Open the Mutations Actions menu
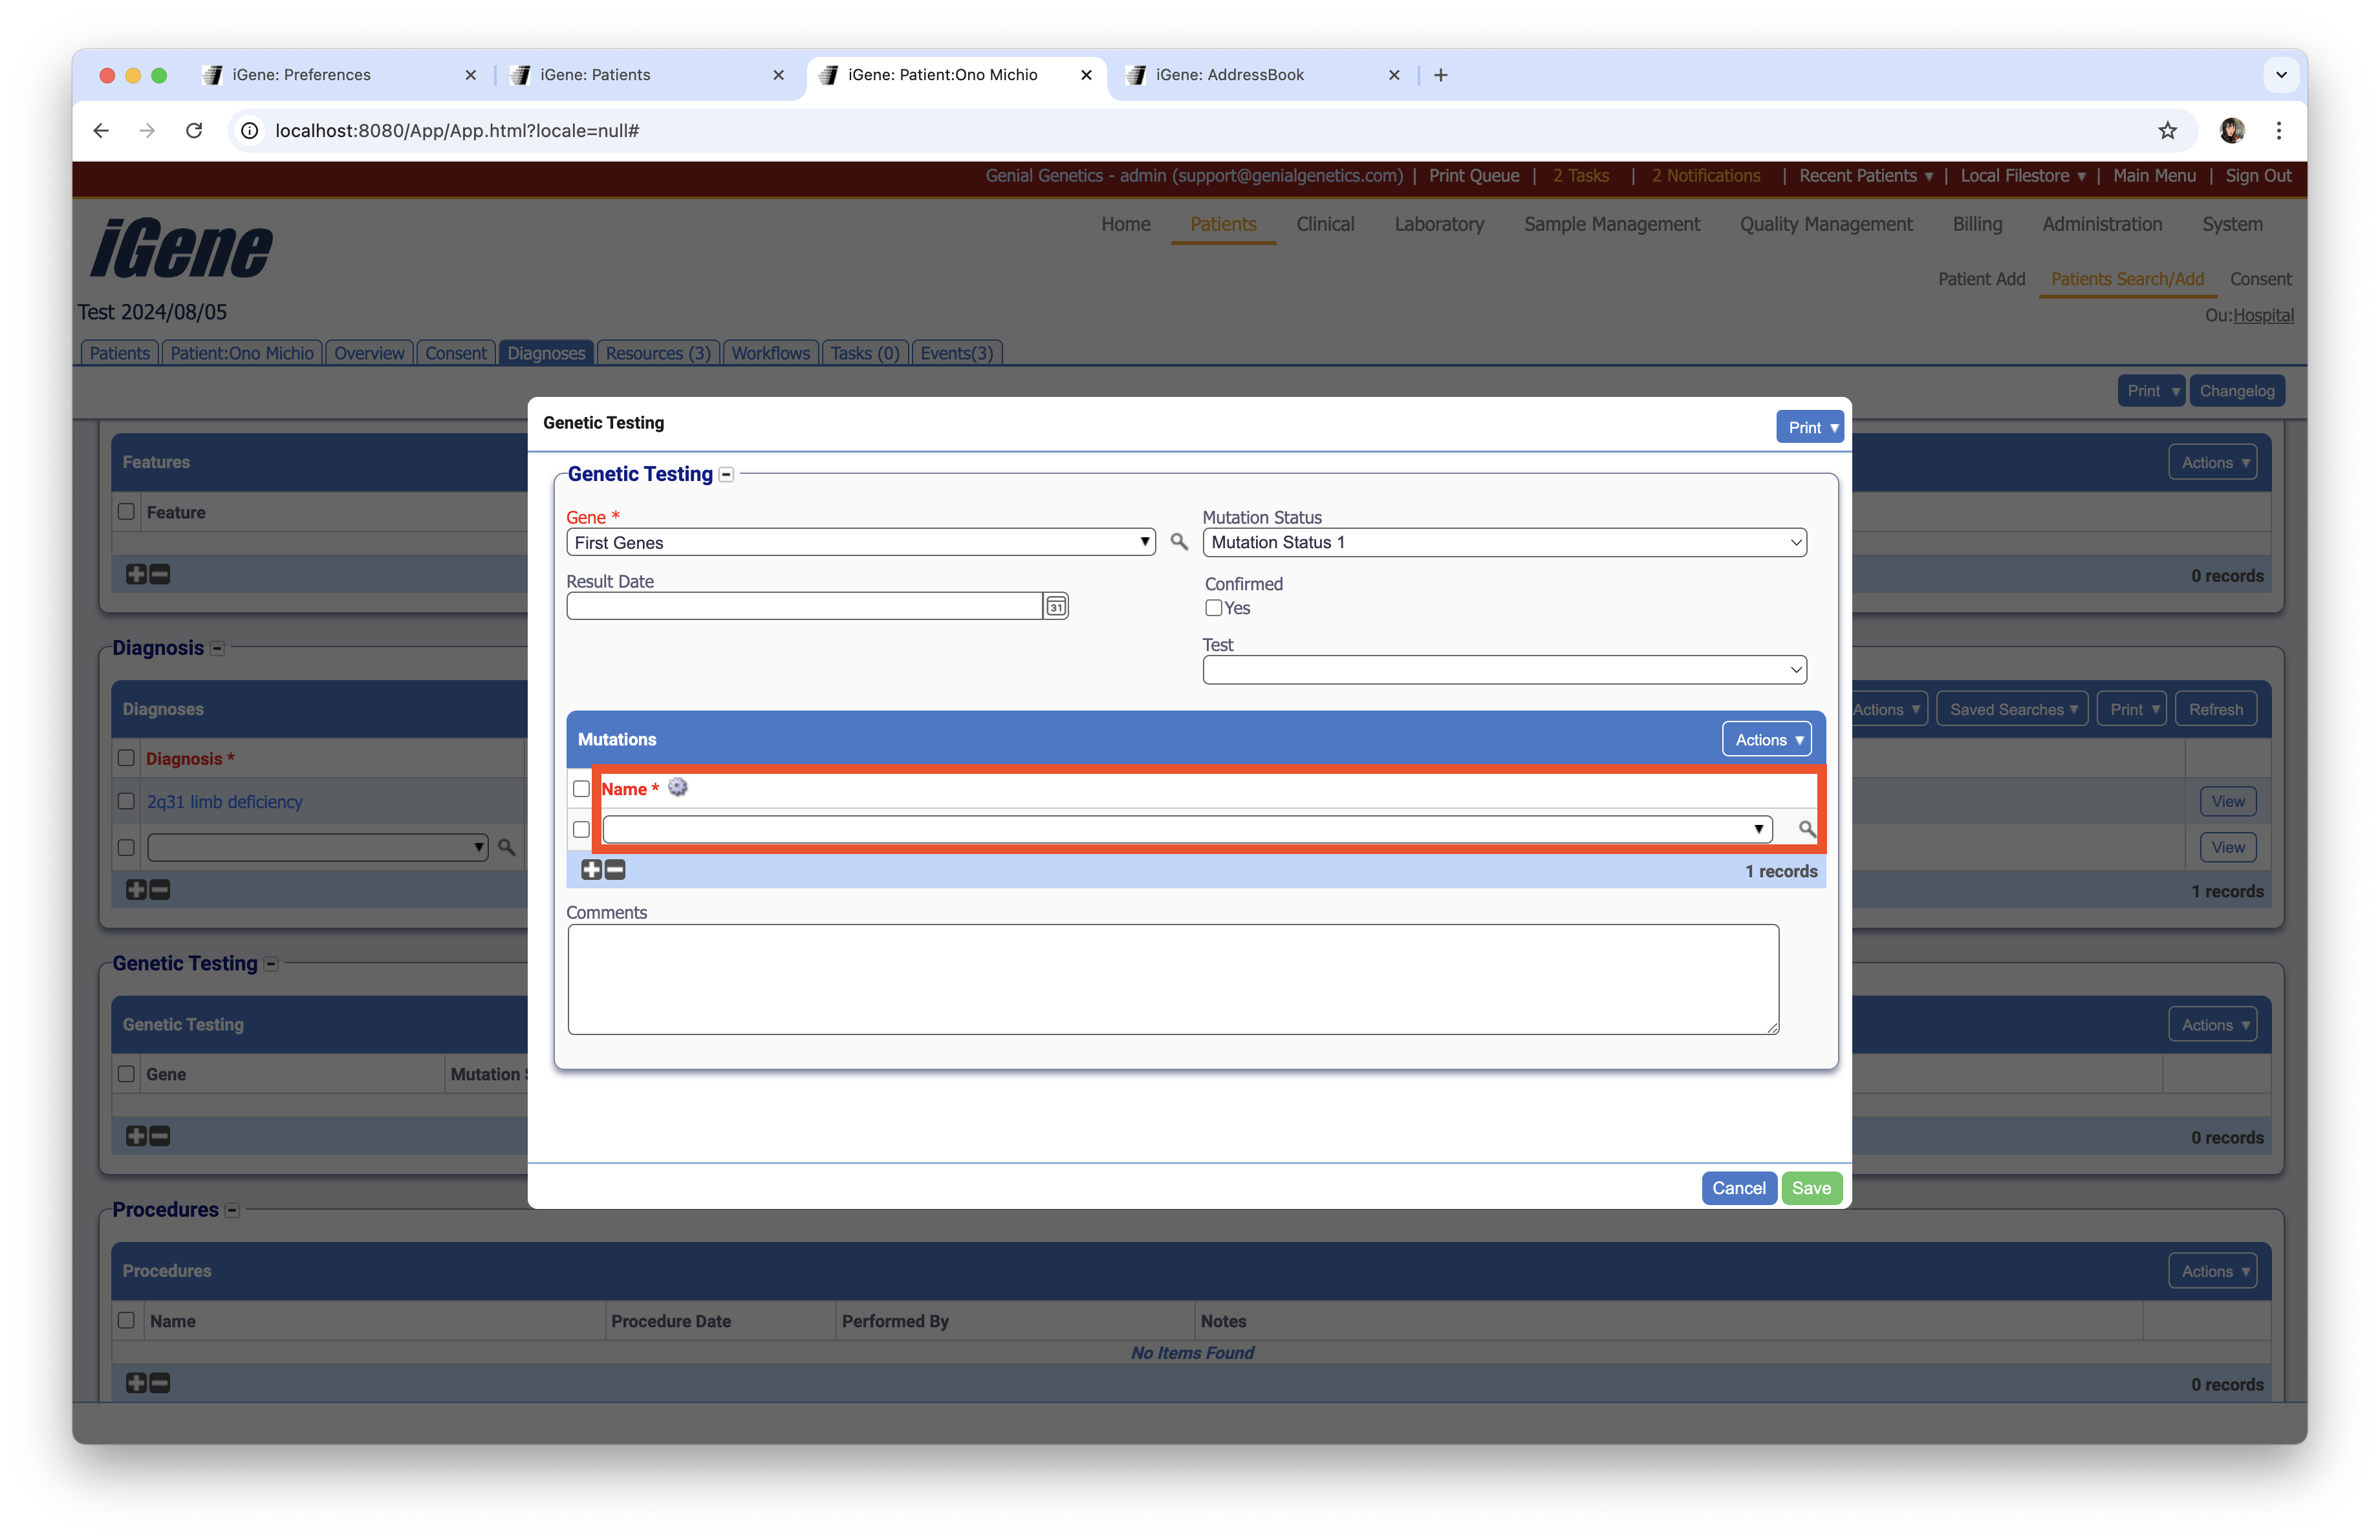 click(x=1766, y=740)
